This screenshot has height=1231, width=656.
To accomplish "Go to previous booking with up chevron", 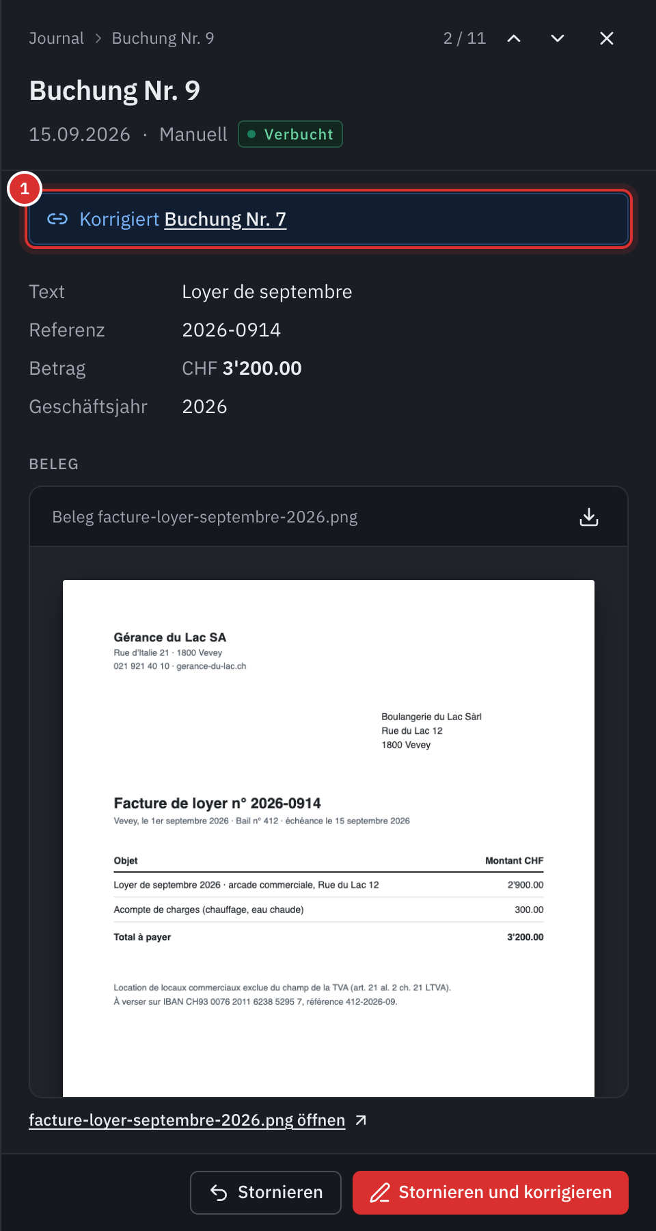I will click(514, 38).
